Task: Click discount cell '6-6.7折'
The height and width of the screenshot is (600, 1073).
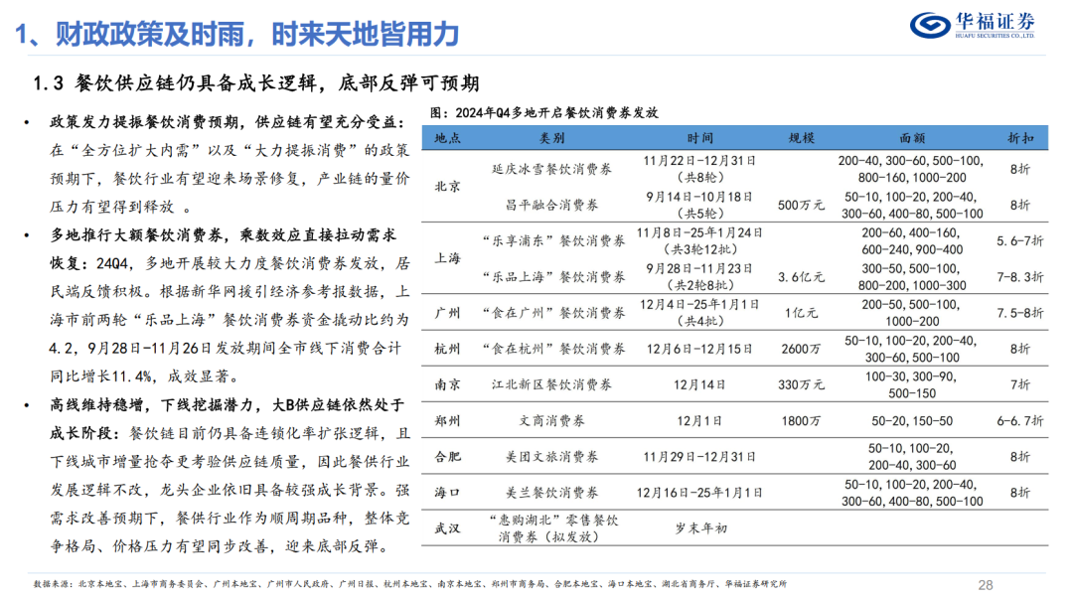Action: (x=1019, y=421)
